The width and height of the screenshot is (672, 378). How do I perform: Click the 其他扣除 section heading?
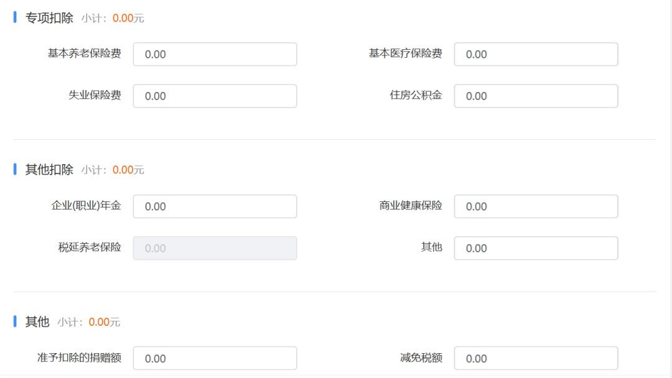[x=49, y=170]
